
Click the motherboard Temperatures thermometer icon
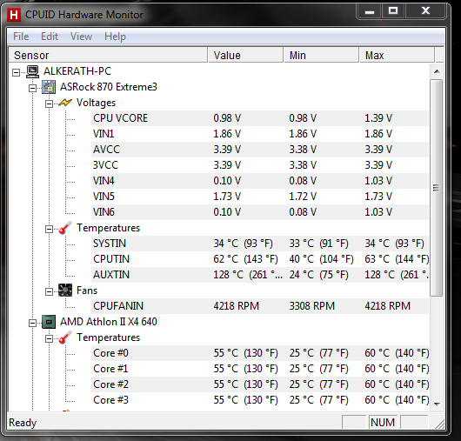(65, 228)
